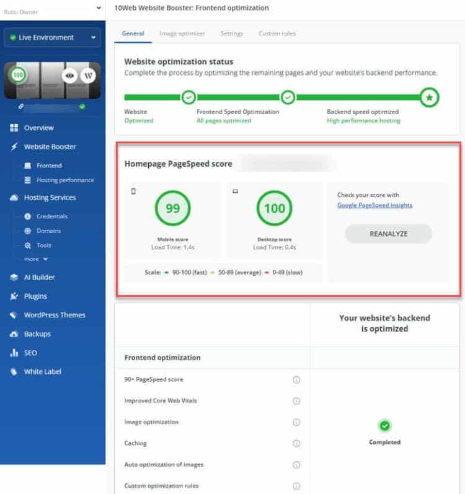465x494 pixels.
Task: Click the site link chain icon
Action: 21,107
